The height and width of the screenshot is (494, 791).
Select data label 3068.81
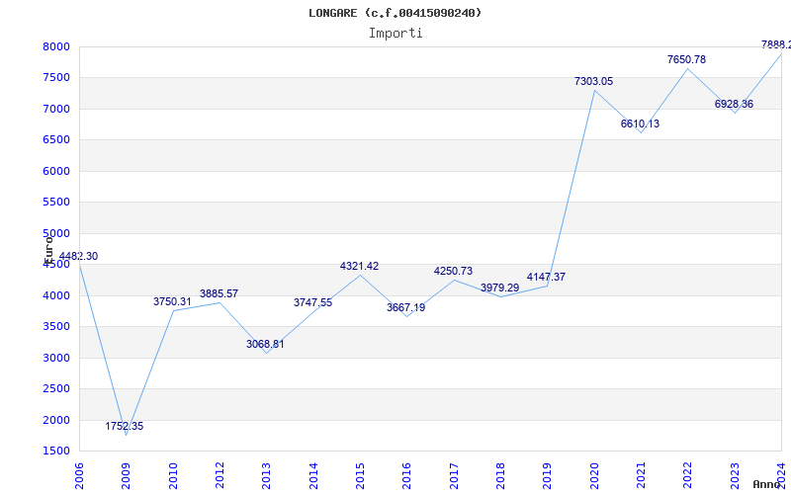coord(265,344)
